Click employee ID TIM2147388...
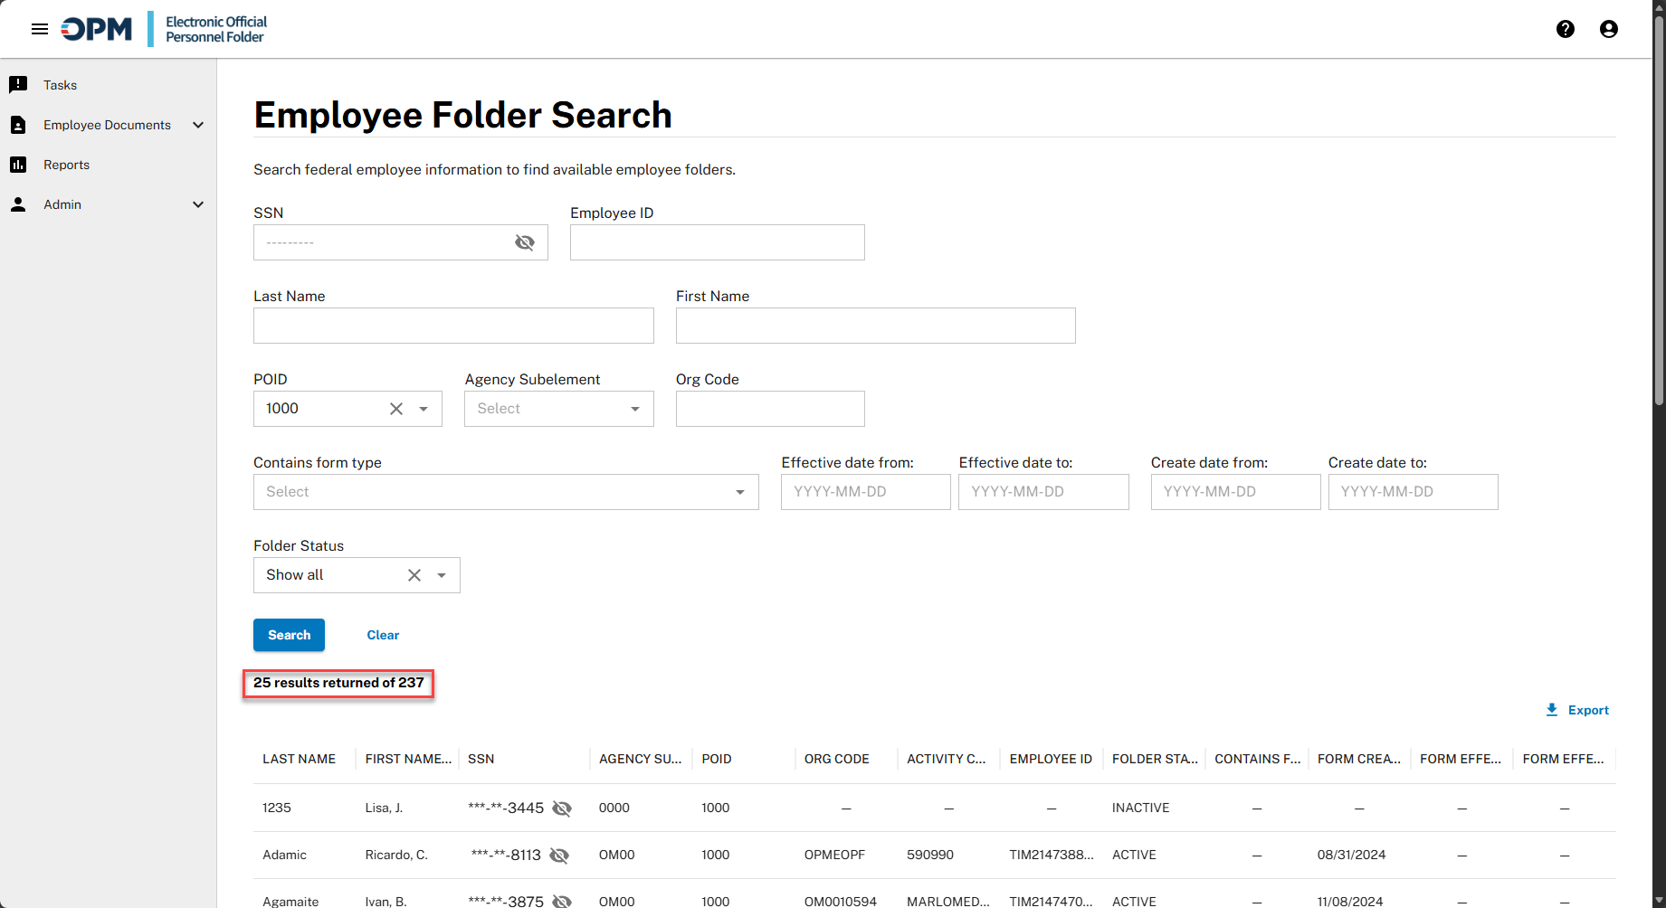The width and height of the screenshot is (1666, 908). [1052, 855]
